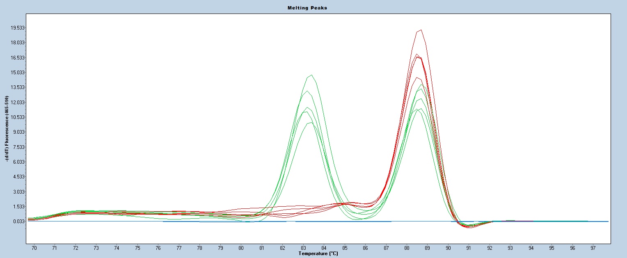Click the 70 tick label on temperature axis
Image resolution: width=627 pixels, height=258 pixels.
pos(34,248)
